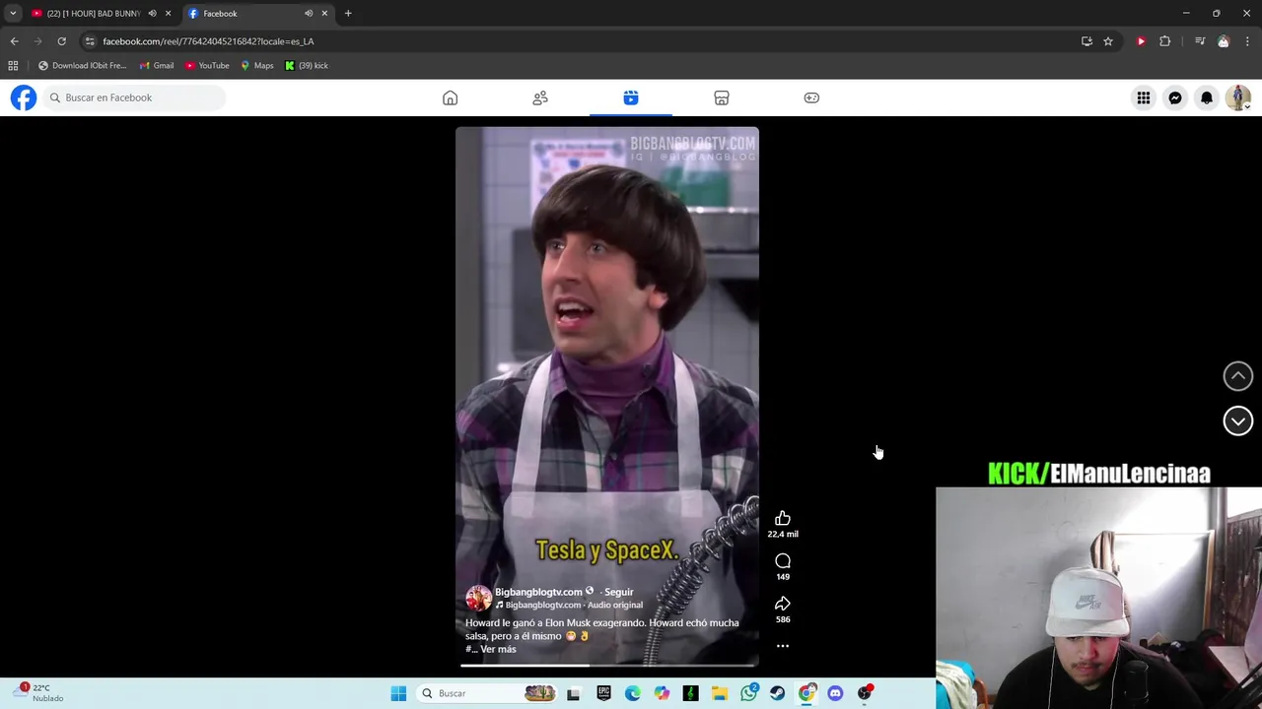The height and width of the screenshot is (709, 1262).
Task: Select the Reels video tab icon
Action: [x=631, y=97]
